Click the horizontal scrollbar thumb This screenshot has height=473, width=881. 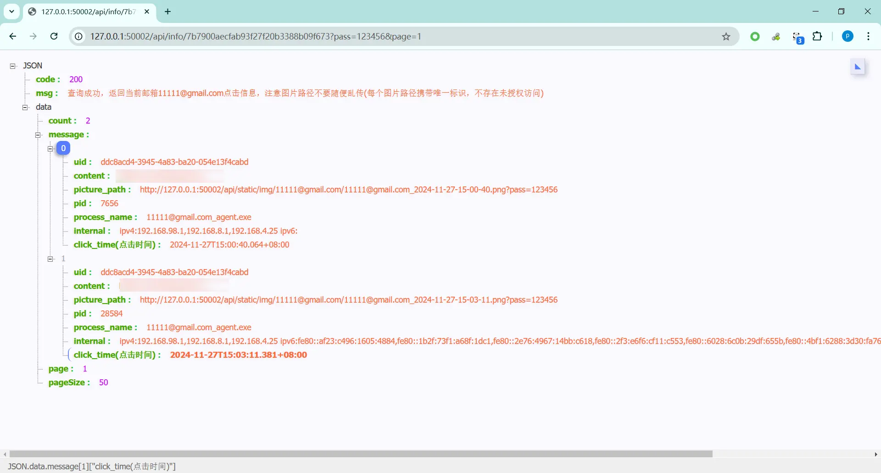[361, 454]
